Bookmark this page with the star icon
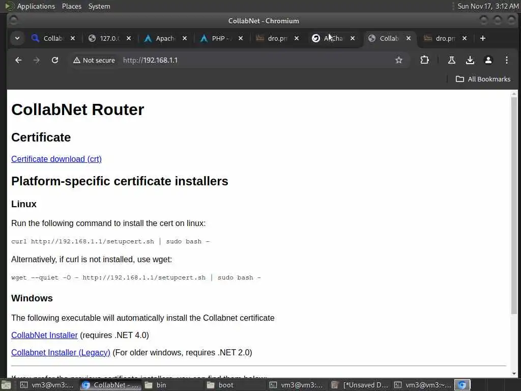 [399, 60]
